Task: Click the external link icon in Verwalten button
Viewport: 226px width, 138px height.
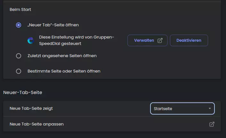Action: tap(160, 40)
